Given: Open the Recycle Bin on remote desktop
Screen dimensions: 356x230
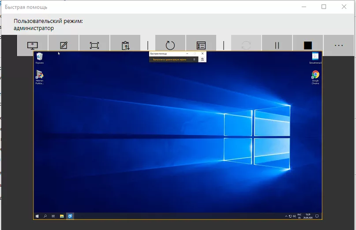Looking at the screenshot, I should 39,57.
